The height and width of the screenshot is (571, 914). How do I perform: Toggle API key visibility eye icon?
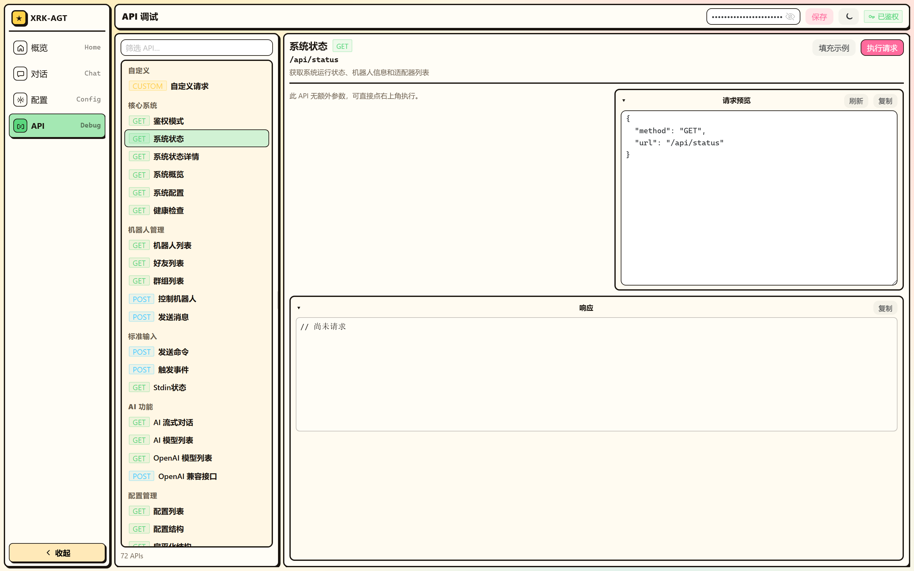click(x=790, y=16)
